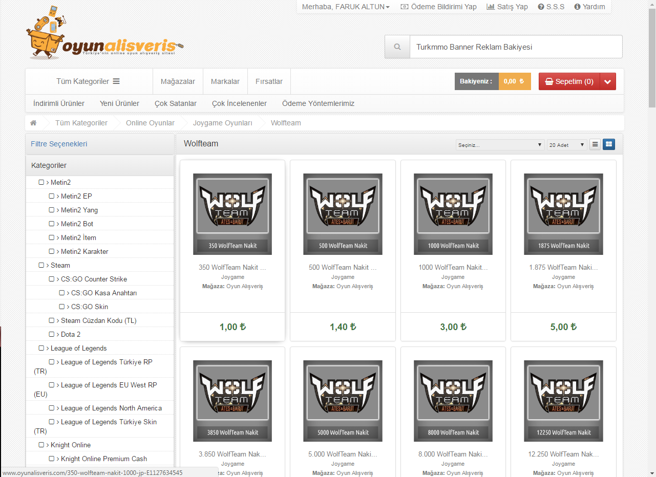
Task: Check the Metin2 Bot checkbox
Action: pos(52,224)
